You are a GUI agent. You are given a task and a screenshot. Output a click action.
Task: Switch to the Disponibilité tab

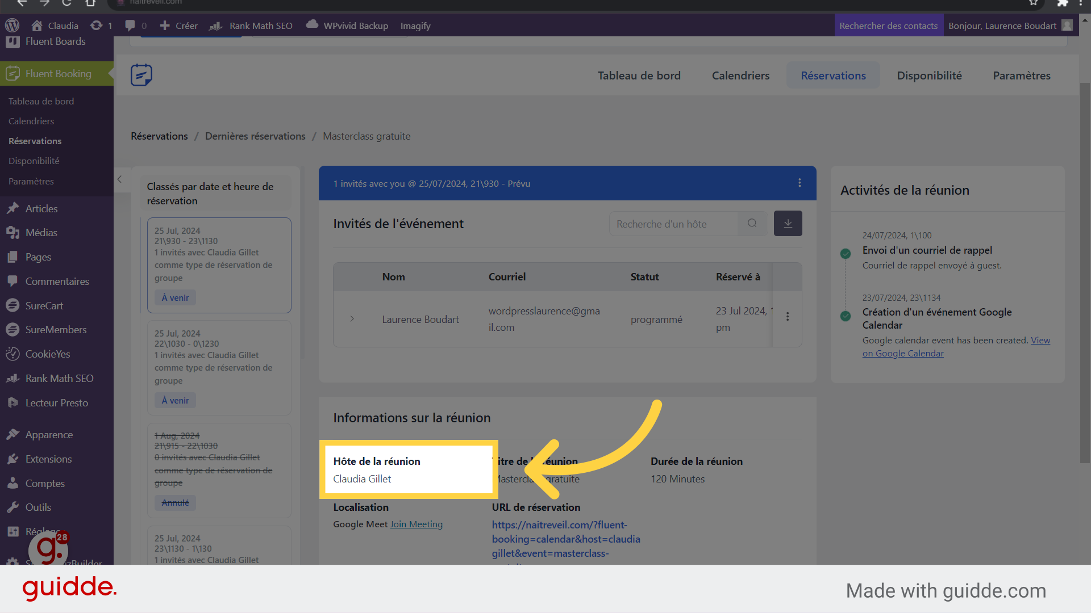pyautogui.click(x=929, y=75)
